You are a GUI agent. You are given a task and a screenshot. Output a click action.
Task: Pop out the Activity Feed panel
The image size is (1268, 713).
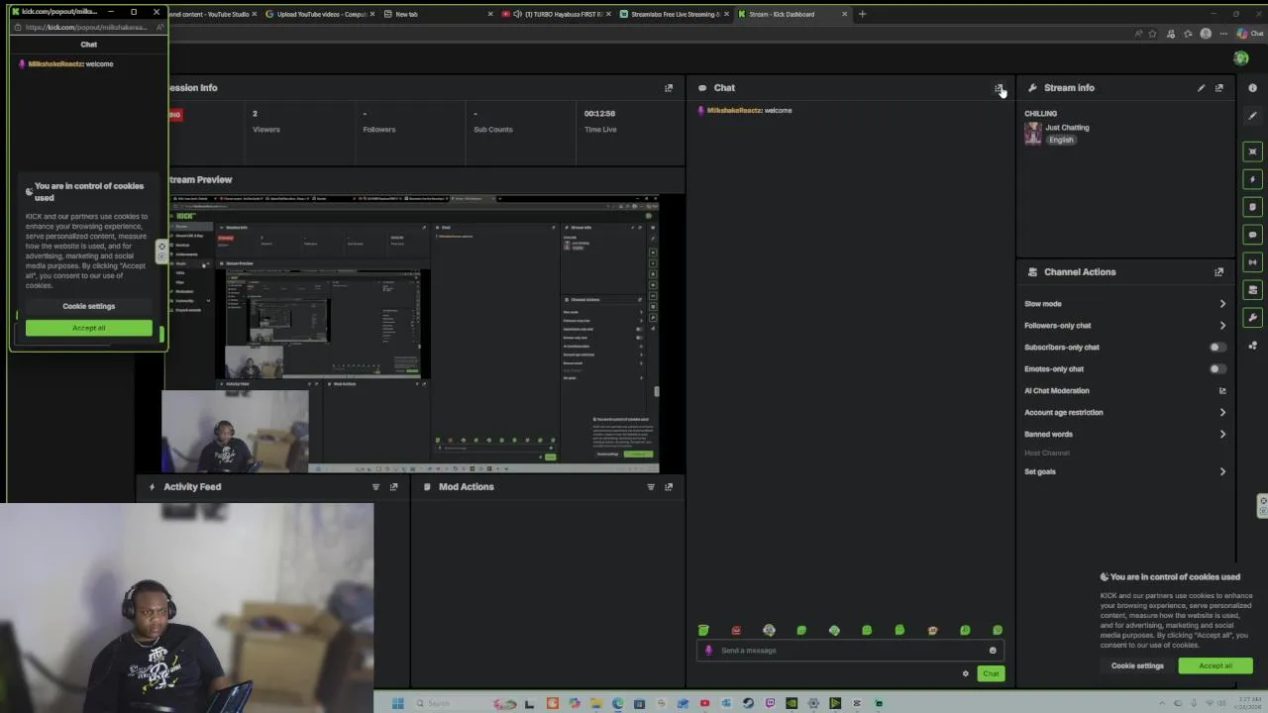(393, 487)
